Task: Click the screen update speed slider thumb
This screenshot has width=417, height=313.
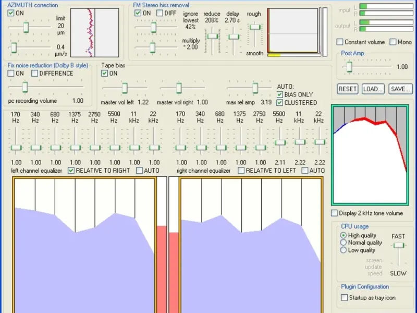Action: point(399,245)
